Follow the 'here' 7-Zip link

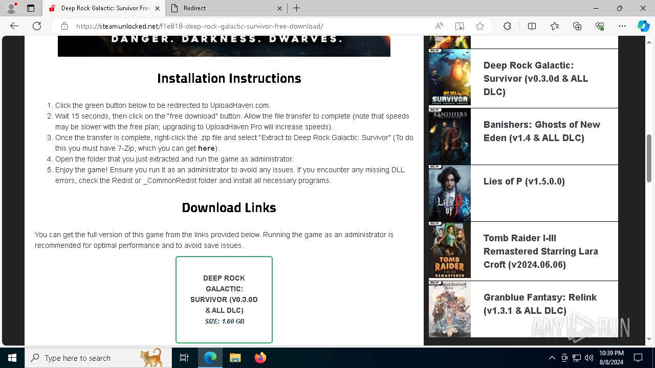206,148
